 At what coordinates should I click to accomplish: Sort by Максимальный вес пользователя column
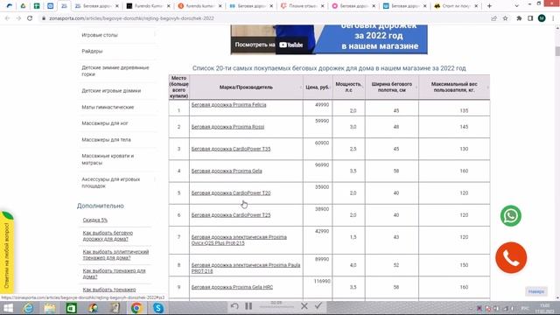tap(454, 87)
